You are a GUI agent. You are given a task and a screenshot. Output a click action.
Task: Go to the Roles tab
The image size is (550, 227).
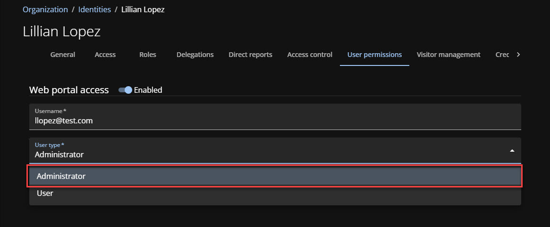pyautogui.click(x=148, y=55)
